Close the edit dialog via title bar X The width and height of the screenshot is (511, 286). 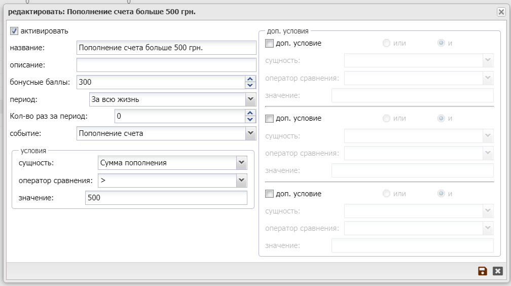(x=501, y=12)
